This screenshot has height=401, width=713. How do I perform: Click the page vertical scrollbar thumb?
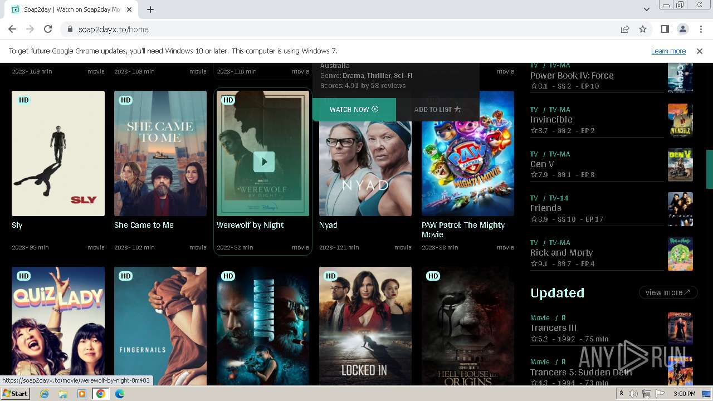click(x=710, y=169)
